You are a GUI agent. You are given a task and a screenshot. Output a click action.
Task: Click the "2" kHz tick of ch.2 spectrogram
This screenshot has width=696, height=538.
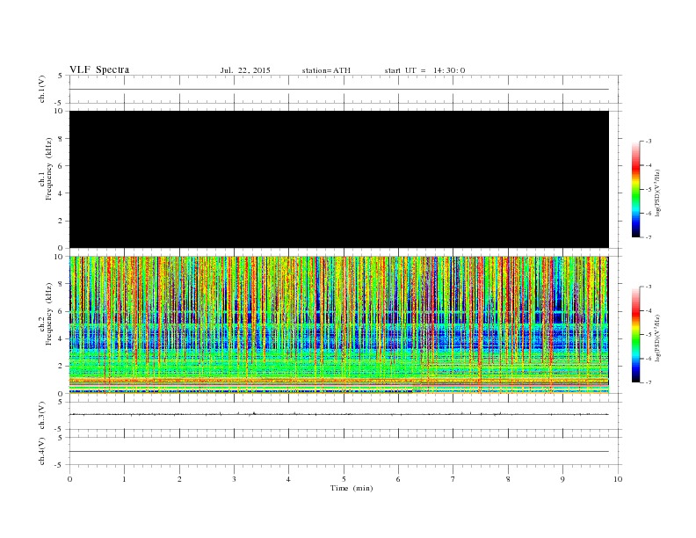tap(61, 367)
